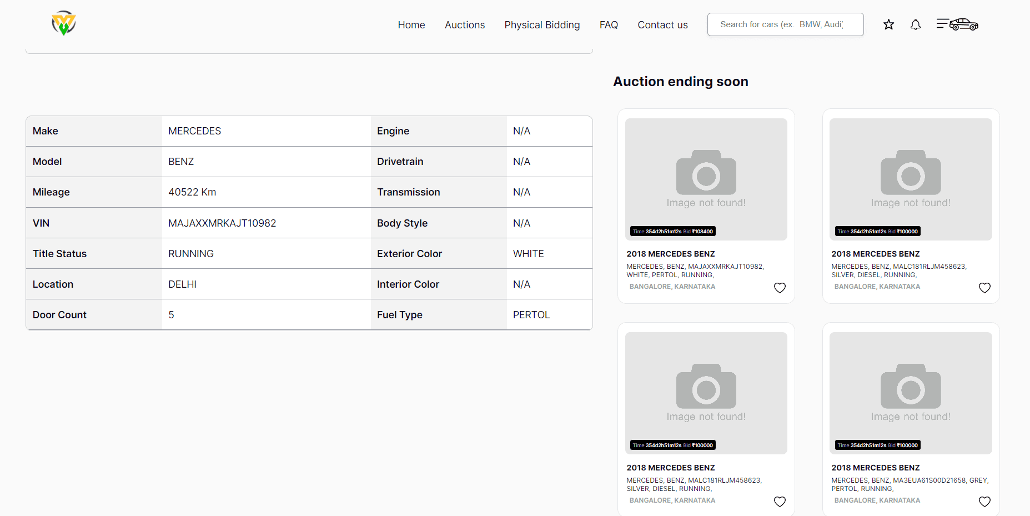Open image placeholder of MA3EUA61S00D21658 listing

[x=911, y=393]
